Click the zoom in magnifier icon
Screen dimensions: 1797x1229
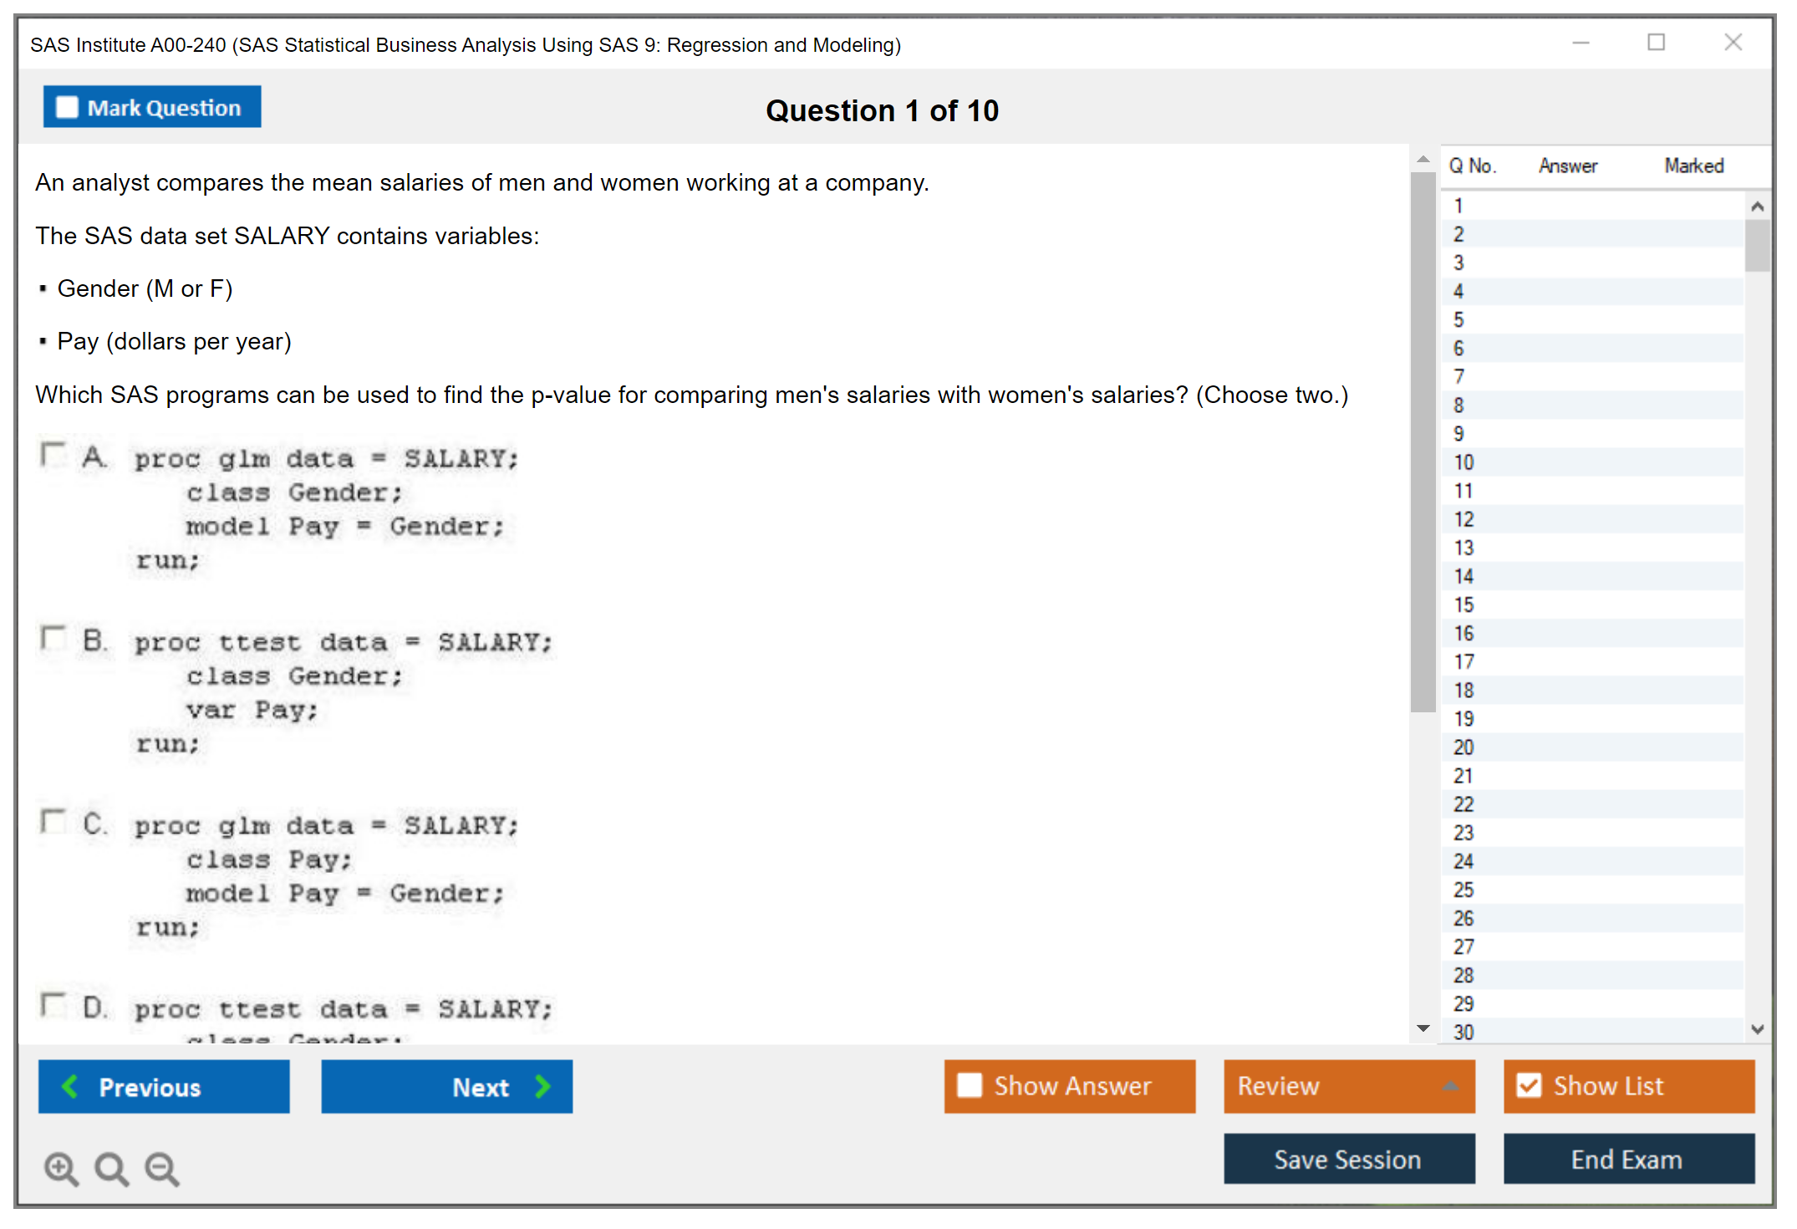pyautogui.click(x=61, y=1168)
